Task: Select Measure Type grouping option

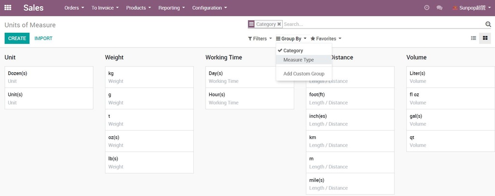Action: click(x=304, y=60)
